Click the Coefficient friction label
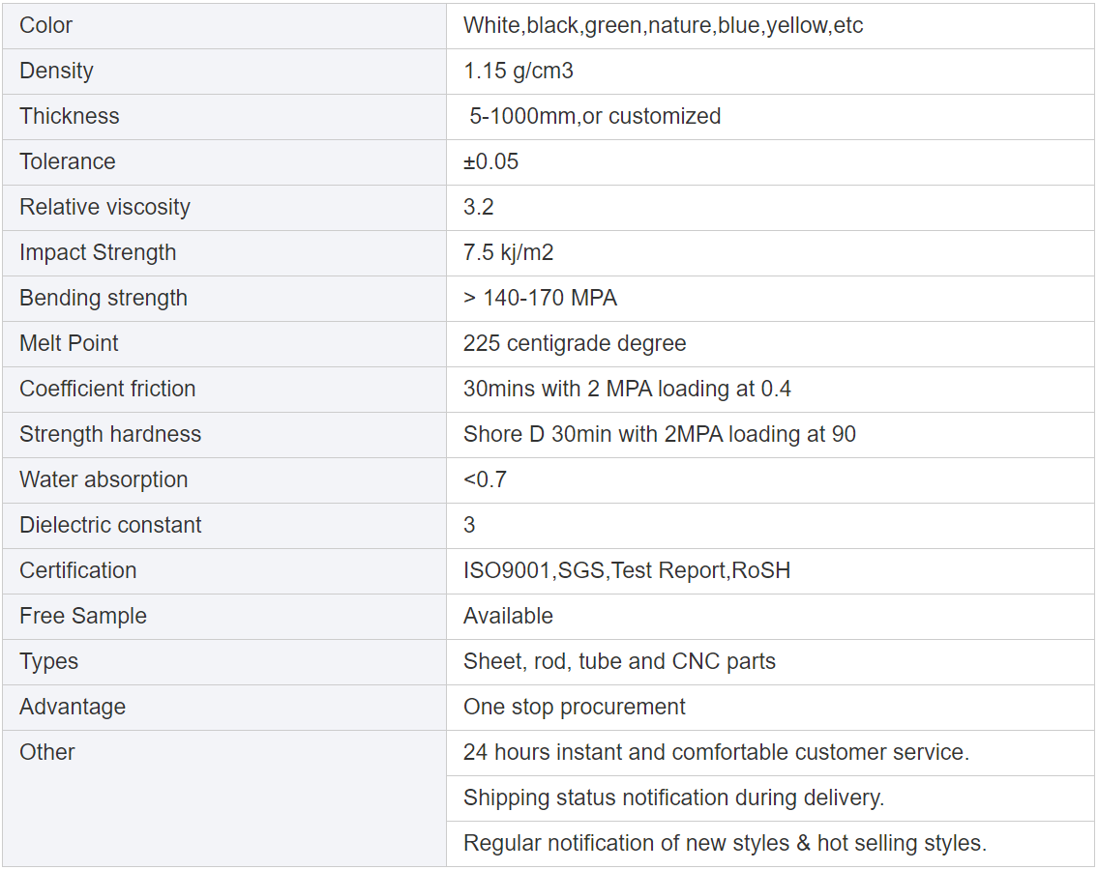 coord(108,390)
